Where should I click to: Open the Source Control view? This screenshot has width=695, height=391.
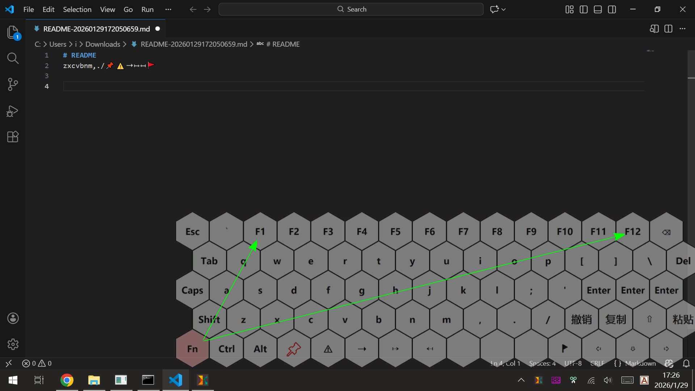pyautogui.click(x=13, y=84)
